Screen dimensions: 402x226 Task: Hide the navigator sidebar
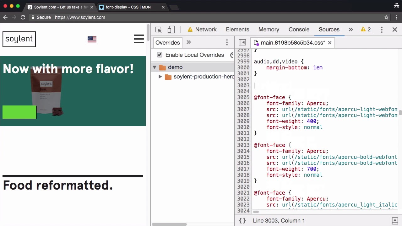pyautogui.click(x=242, y=43)
